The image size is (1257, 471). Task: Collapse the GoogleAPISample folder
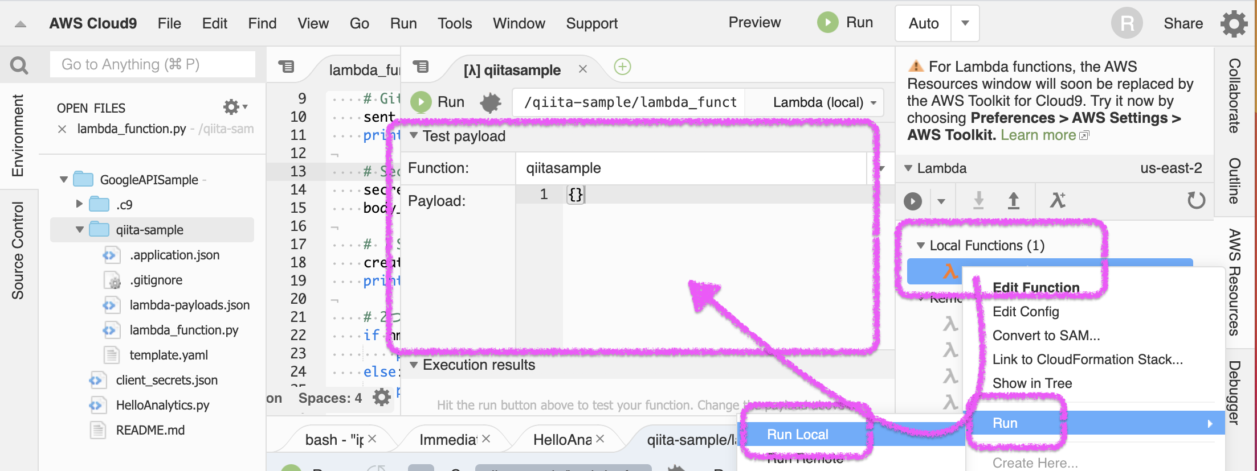pyautogui.click(x=64, y=180)
